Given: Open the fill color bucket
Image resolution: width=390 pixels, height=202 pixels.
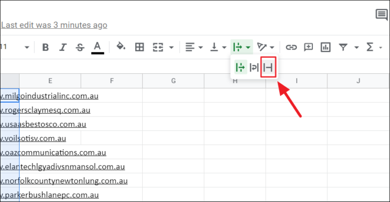Looking at the screenshot, I should point(121,47).
